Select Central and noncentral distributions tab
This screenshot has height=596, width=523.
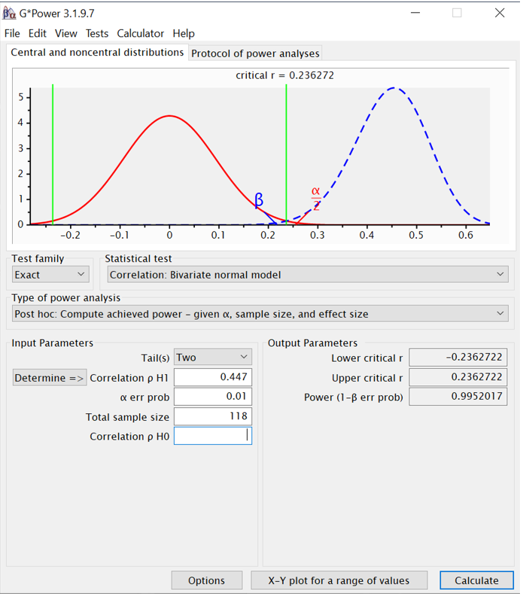(97, 53)
